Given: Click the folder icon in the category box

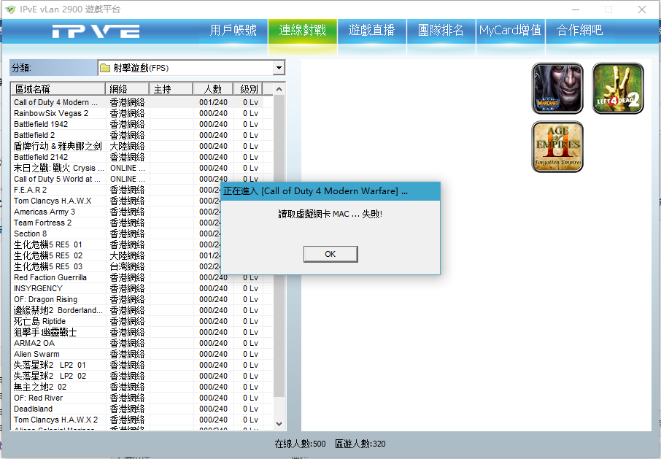Looking at the screenshot, I should tap(105, 68).
